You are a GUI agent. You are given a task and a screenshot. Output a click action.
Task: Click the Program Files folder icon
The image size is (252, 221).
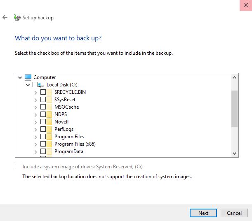click(49, 137)
